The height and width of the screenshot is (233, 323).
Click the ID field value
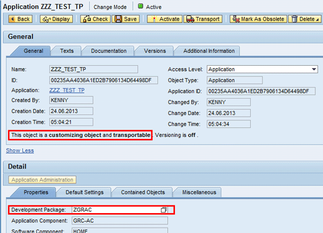[x=103, y=80]
